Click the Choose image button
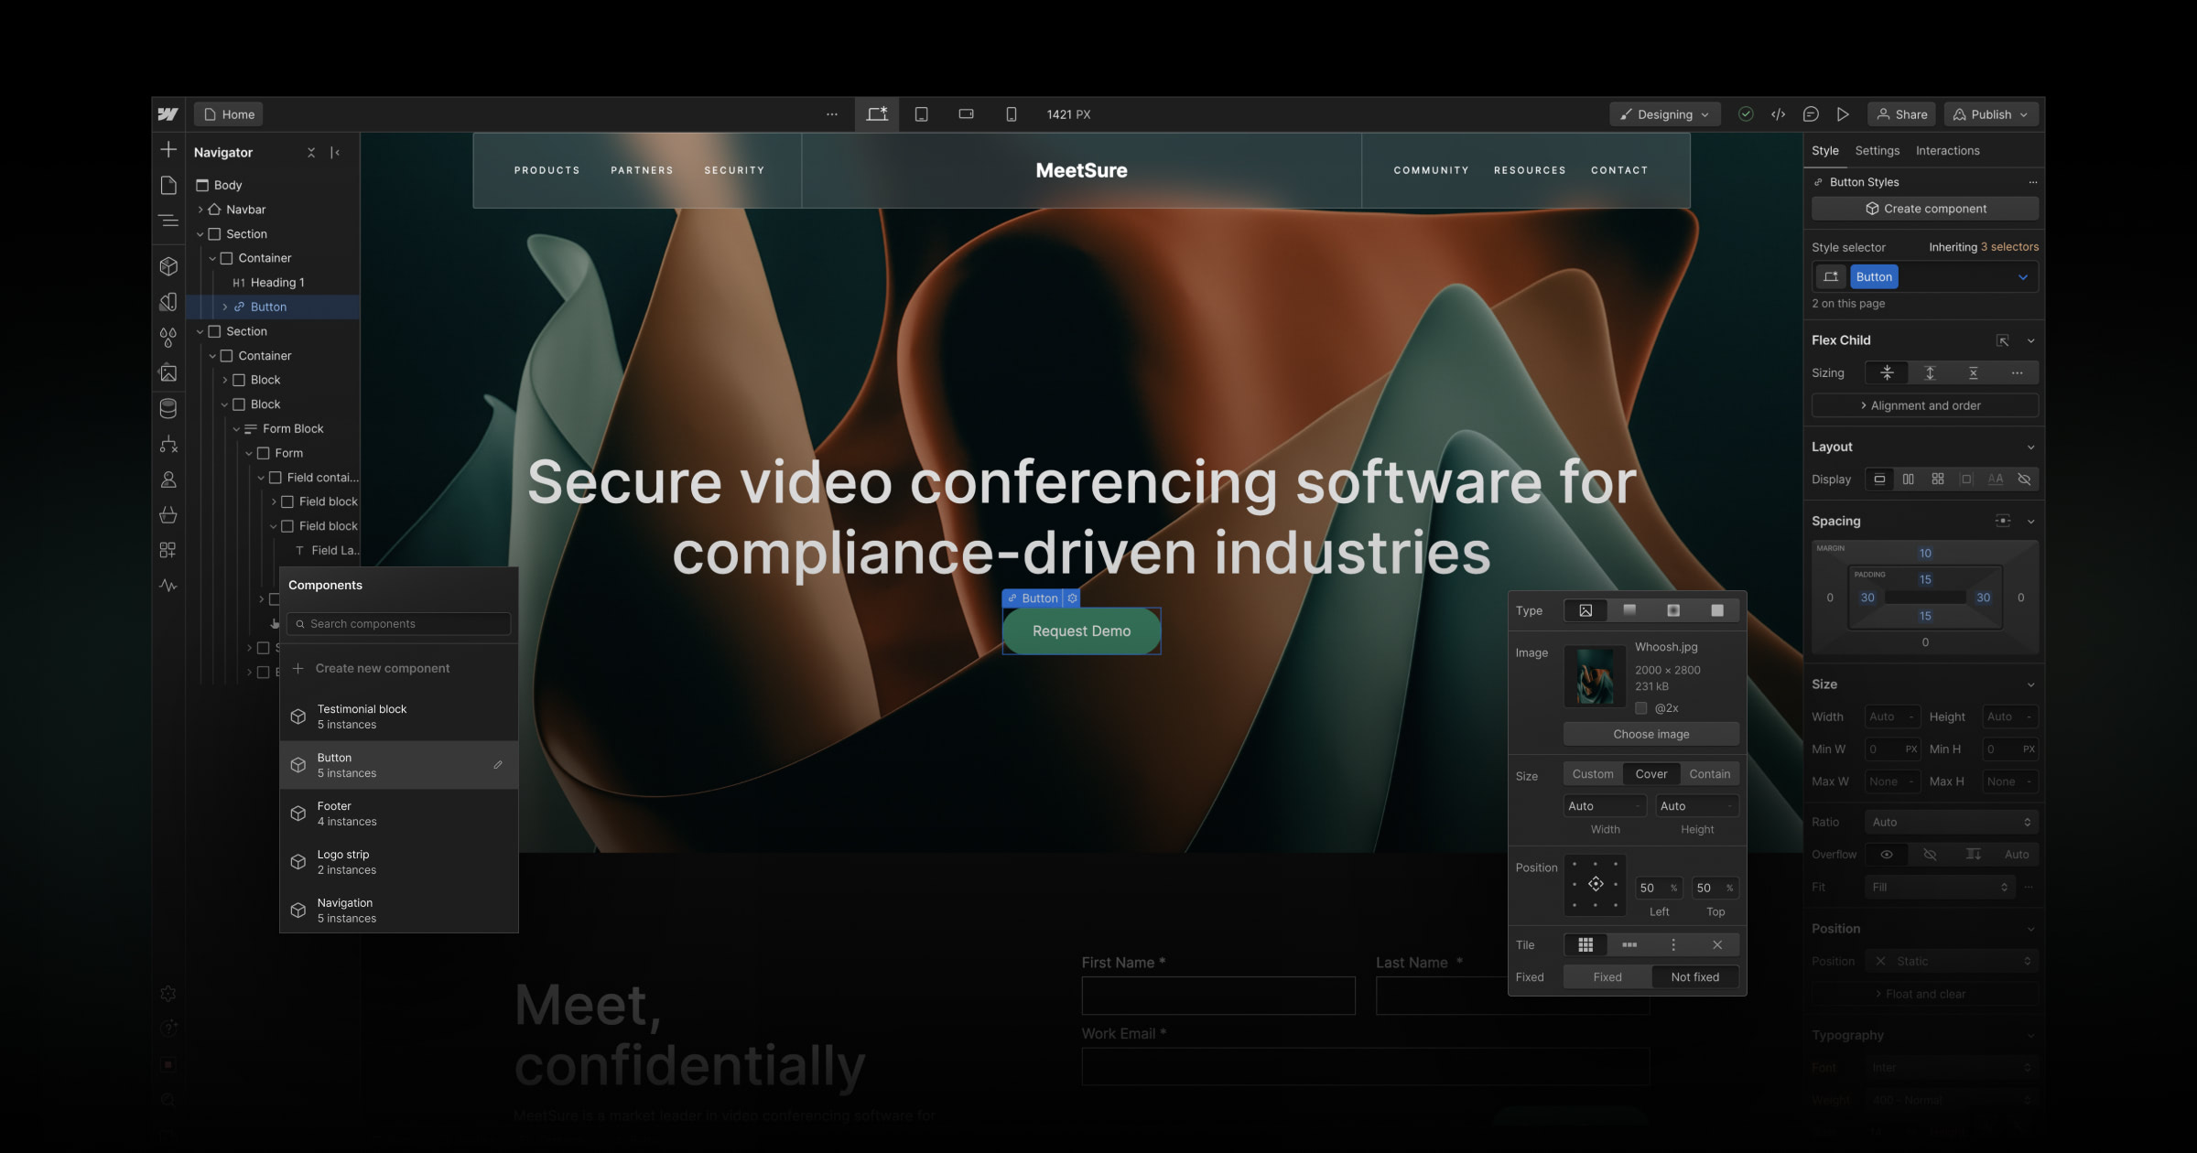Image resolution: width=2197 pixels, height=1153 pixels. (1650, 733)
